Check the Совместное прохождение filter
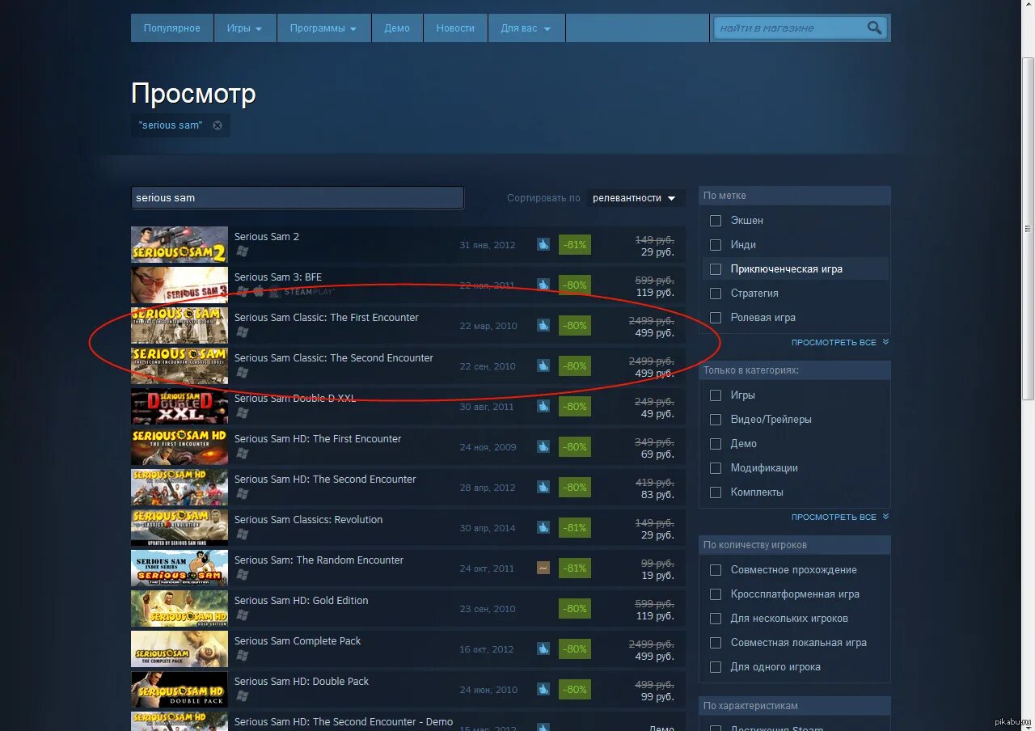 click(x=716, y=569)
